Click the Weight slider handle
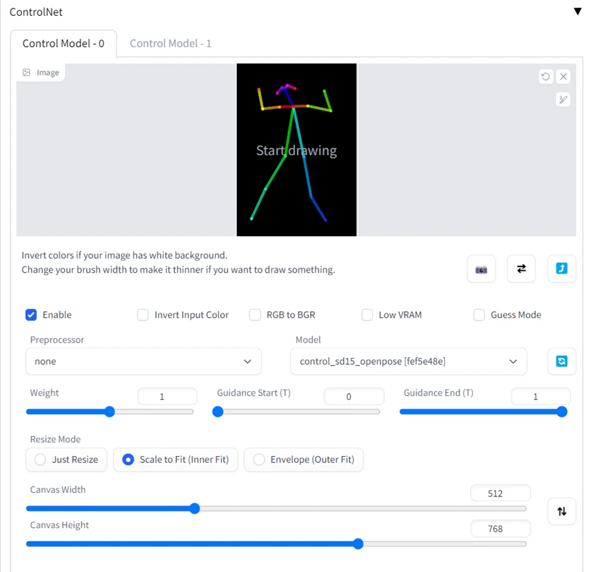Image resolution: width=592 pixels, height=572 pixels. [x=110, y=412]
